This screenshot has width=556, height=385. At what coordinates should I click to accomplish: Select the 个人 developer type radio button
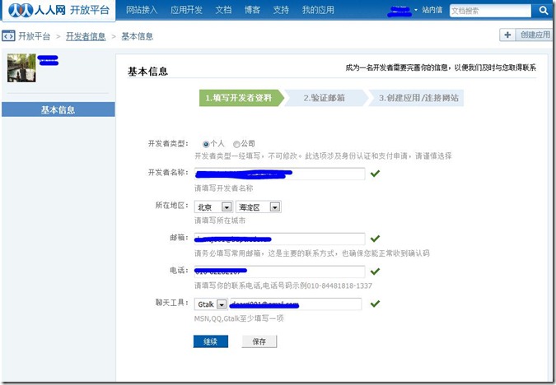coord(206,144)
